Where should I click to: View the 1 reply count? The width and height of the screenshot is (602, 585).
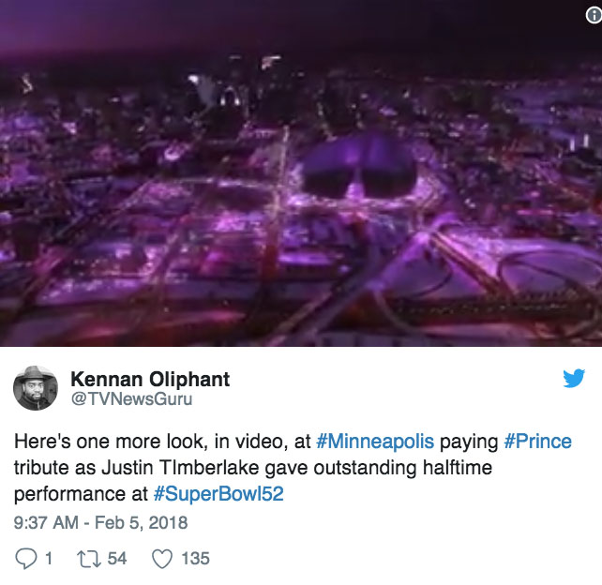(x=49, y=559)
